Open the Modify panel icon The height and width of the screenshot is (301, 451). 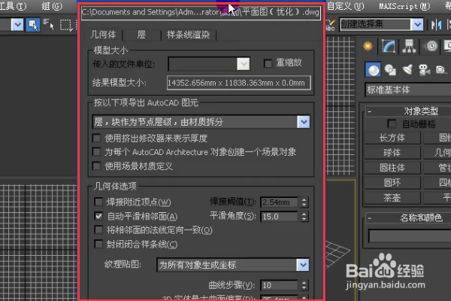pos(389,46)
